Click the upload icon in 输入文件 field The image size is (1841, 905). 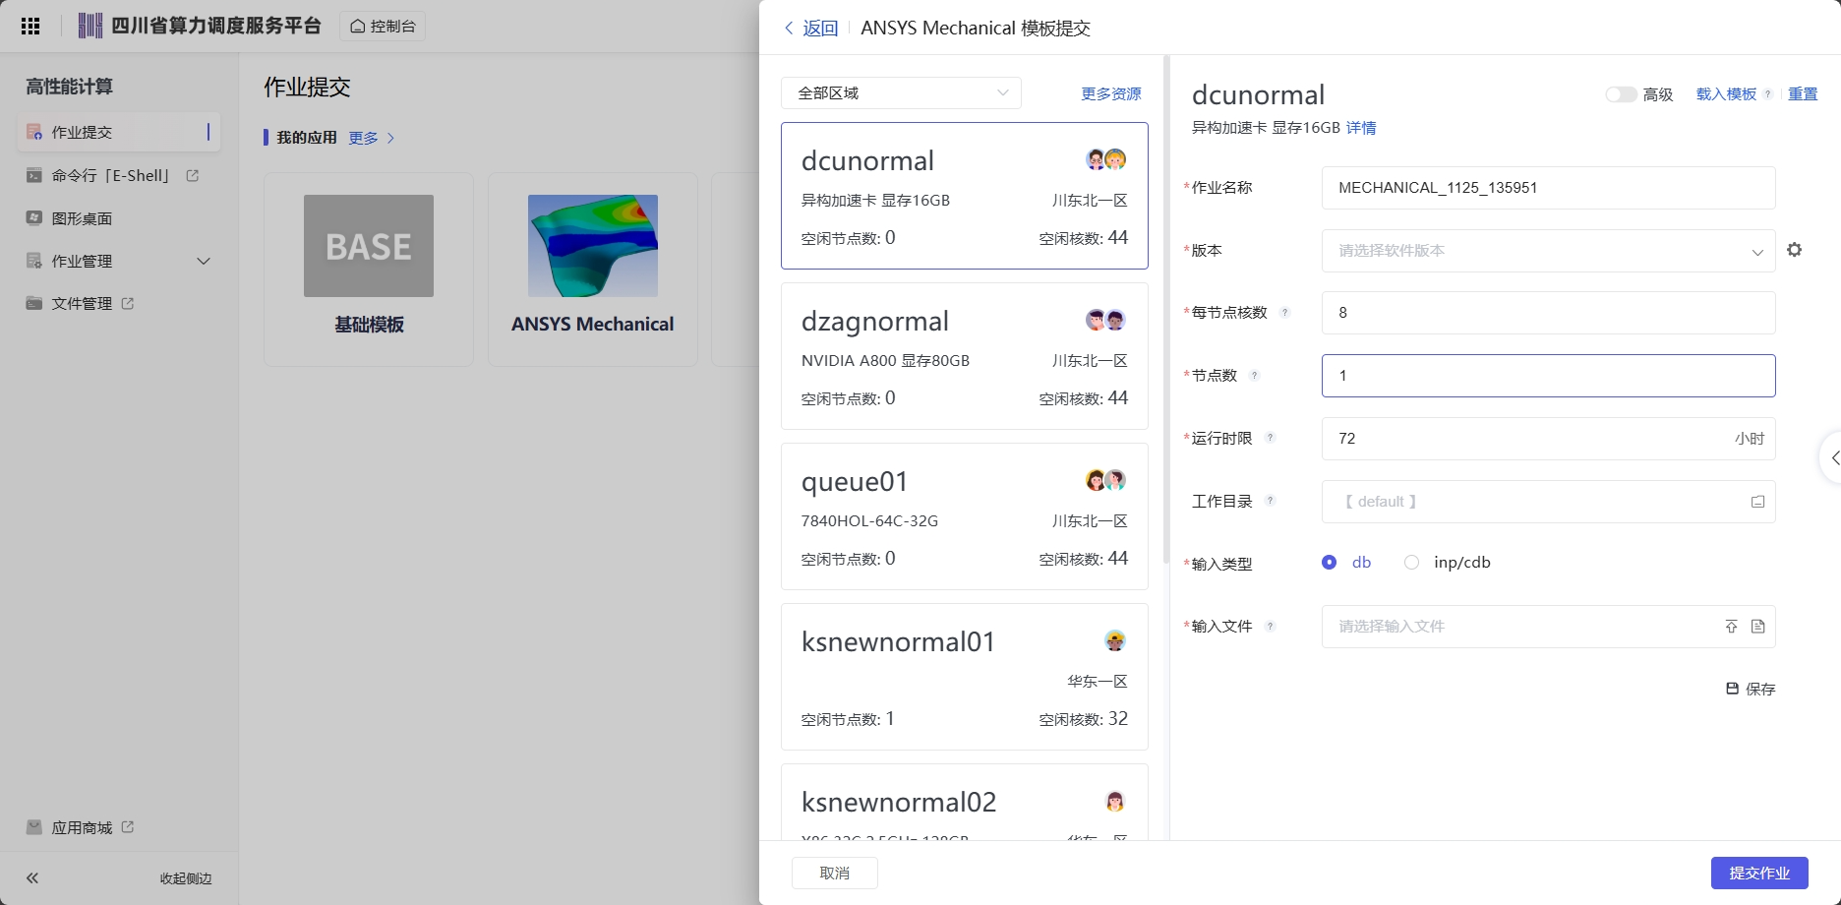[x=1731, y=627]
